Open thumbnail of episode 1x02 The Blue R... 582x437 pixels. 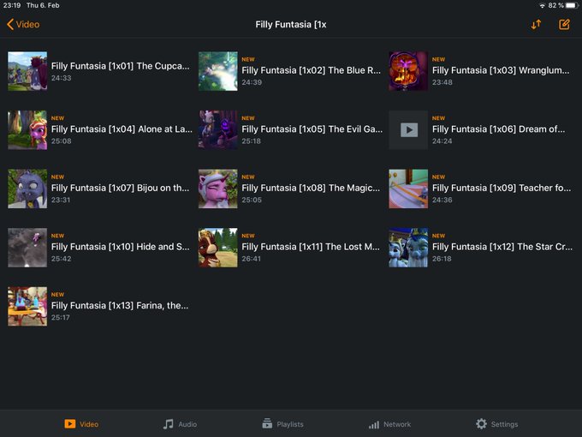pyautogui.click(x=218, y=71)
